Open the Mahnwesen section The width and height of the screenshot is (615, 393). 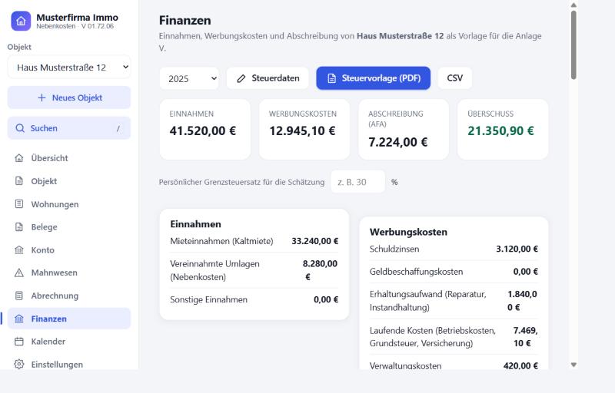tap(69, 272)
